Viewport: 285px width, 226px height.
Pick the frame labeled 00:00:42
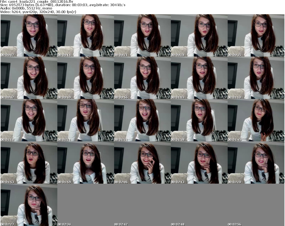[x=29, y=78]
